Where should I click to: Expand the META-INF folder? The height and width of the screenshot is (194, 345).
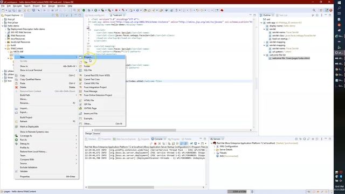[9, 52]
